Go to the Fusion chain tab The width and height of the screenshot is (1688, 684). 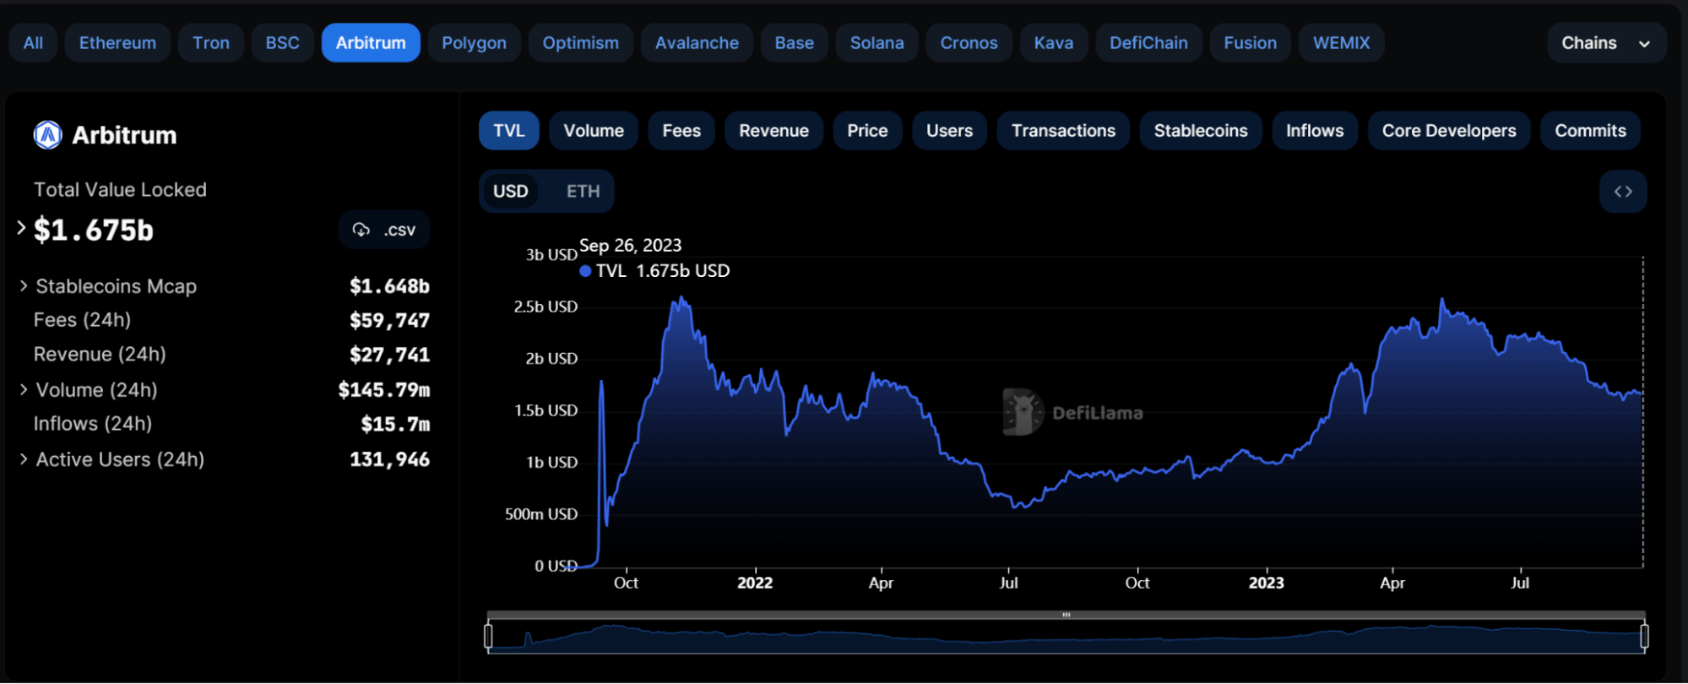[1251, 43]
